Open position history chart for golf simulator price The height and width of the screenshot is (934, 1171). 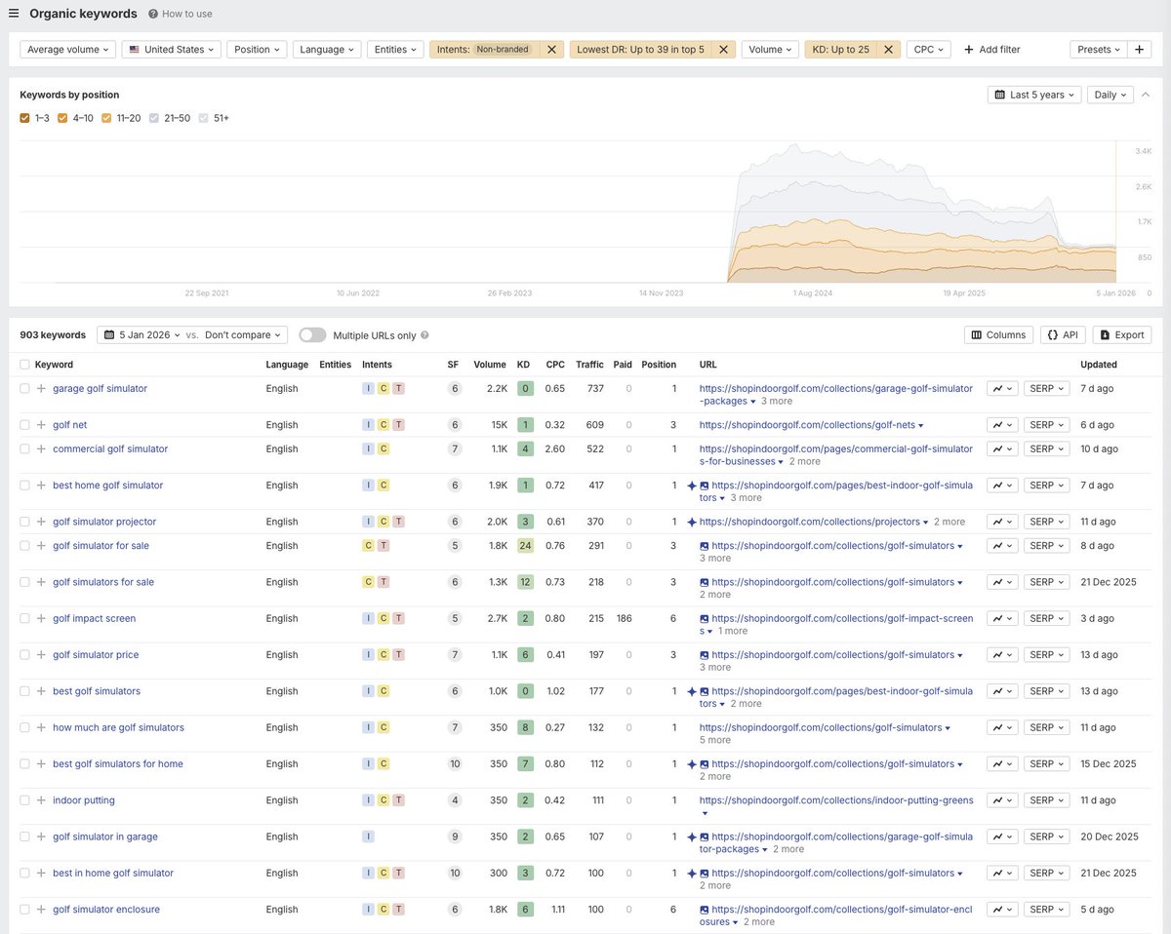point(1002,655)
